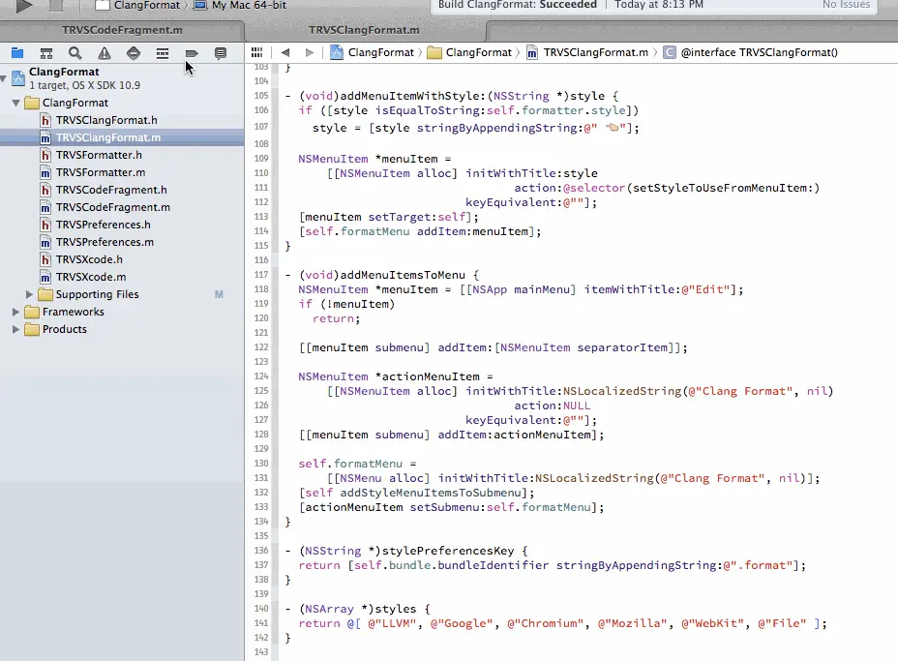
Task: Open the Symbol navigator
Action: pyautogui.click(x=46, y=53)
